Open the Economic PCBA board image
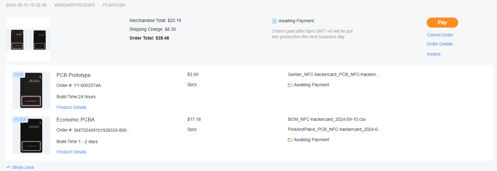The image size is (497, 171). coord(31,135)
